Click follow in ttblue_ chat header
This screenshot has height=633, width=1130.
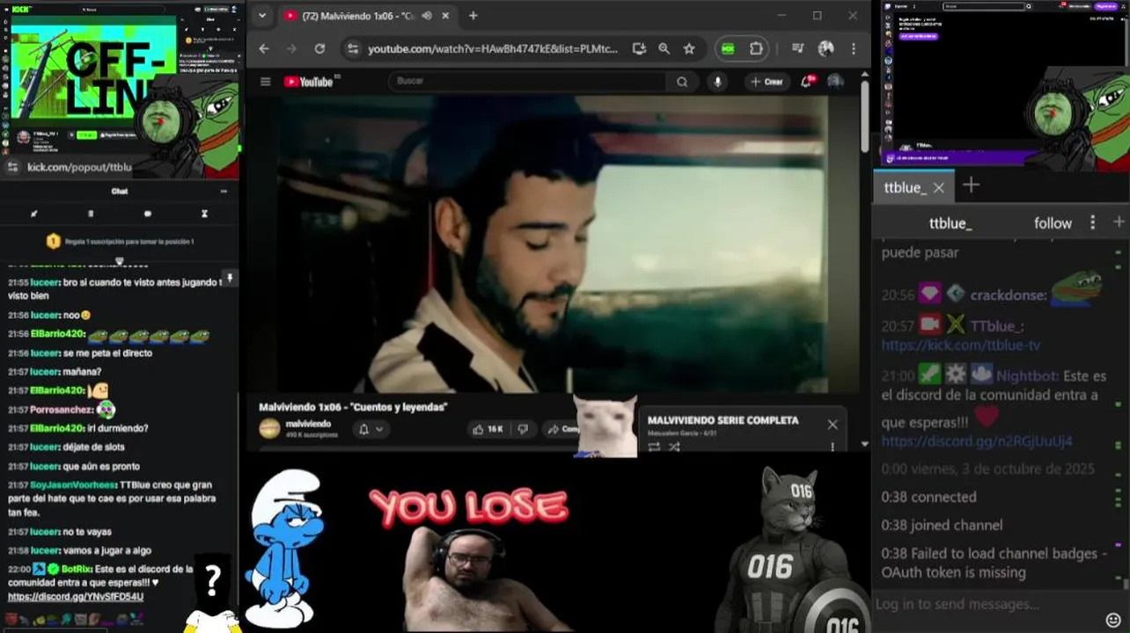tap(1053, 223)
